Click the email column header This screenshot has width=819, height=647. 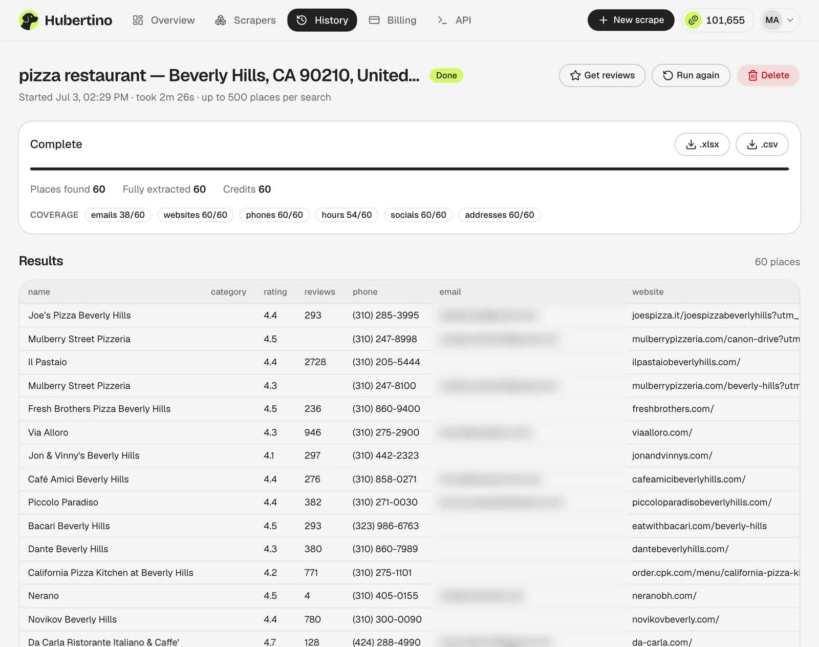point(450,292)
